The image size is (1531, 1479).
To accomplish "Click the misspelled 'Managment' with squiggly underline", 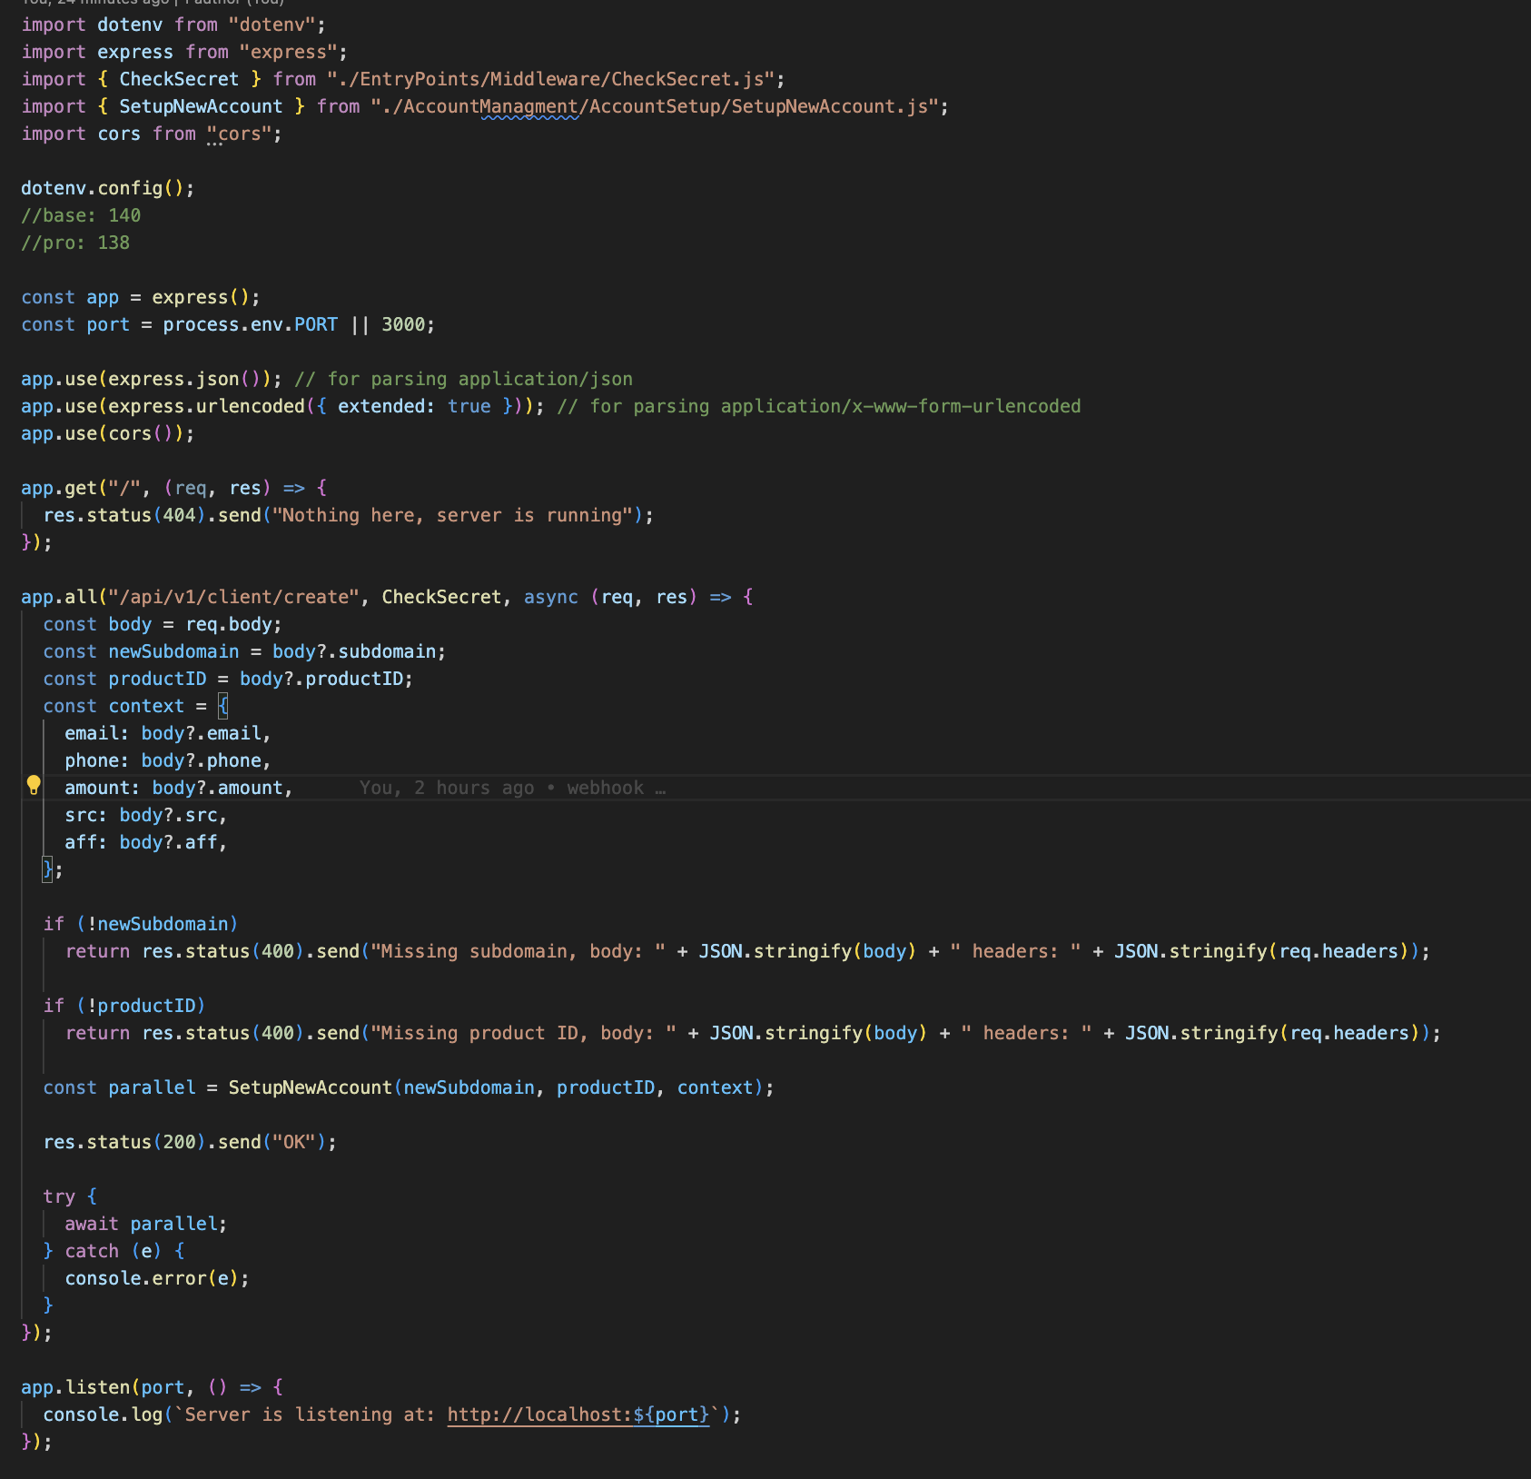I will click(x=528, y=107).
